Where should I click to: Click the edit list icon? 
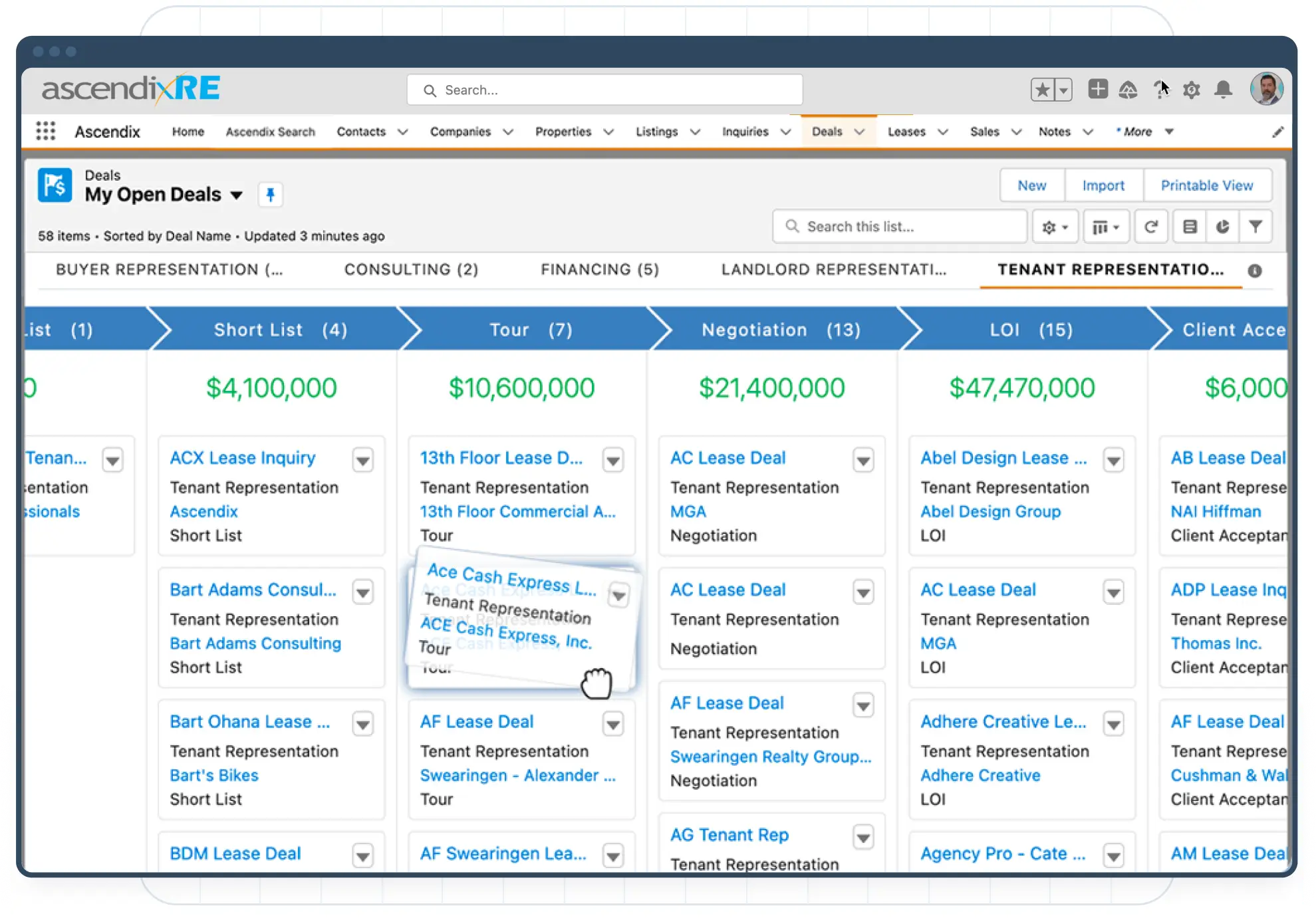pyautogui.click(x=1190, y=227)
